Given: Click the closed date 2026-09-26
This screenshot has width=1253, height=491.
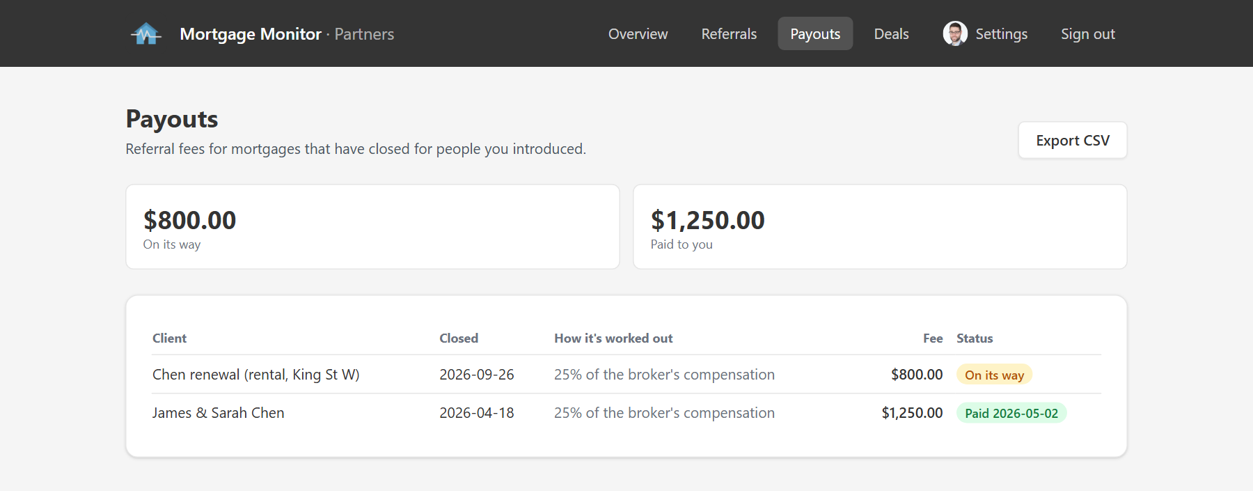Looking at the screenshot, I should click(x=476, y=374).
